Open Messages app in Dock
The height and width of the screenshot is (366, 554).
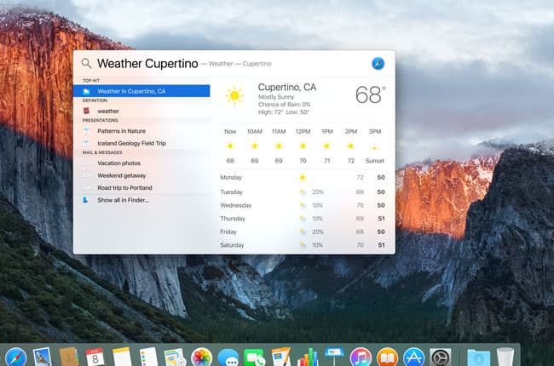tap(228, 357)
